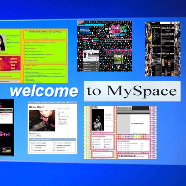Click the icon beside Forward to Friend
Viewport: 186px width, 186px height.
(x=54, y=143)
